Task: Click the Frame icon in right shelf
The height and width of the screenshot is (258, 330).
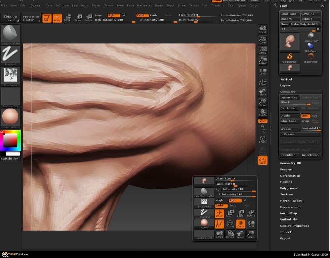Action: pyautogui.click(x=263, y=139)
